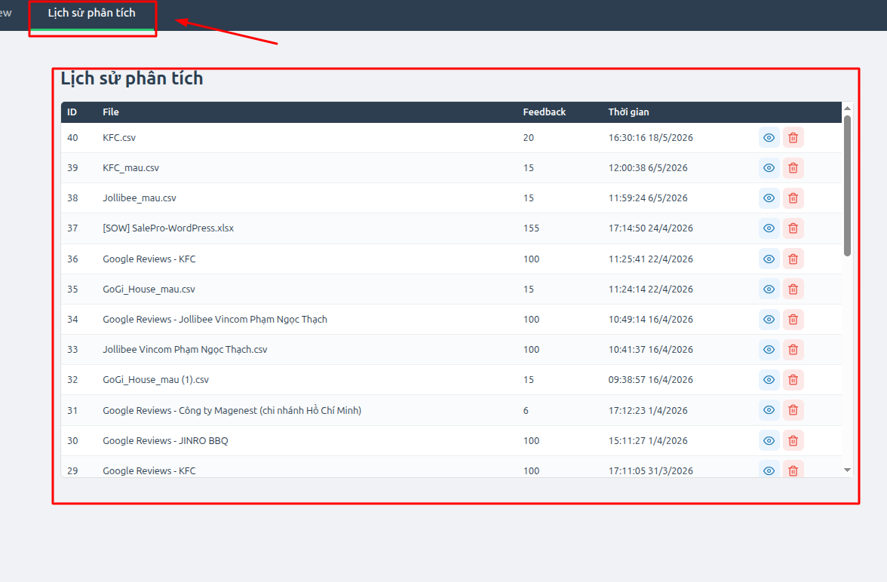Click timestamp 16:30:16 18/5/2026

[x=650, y=137]
